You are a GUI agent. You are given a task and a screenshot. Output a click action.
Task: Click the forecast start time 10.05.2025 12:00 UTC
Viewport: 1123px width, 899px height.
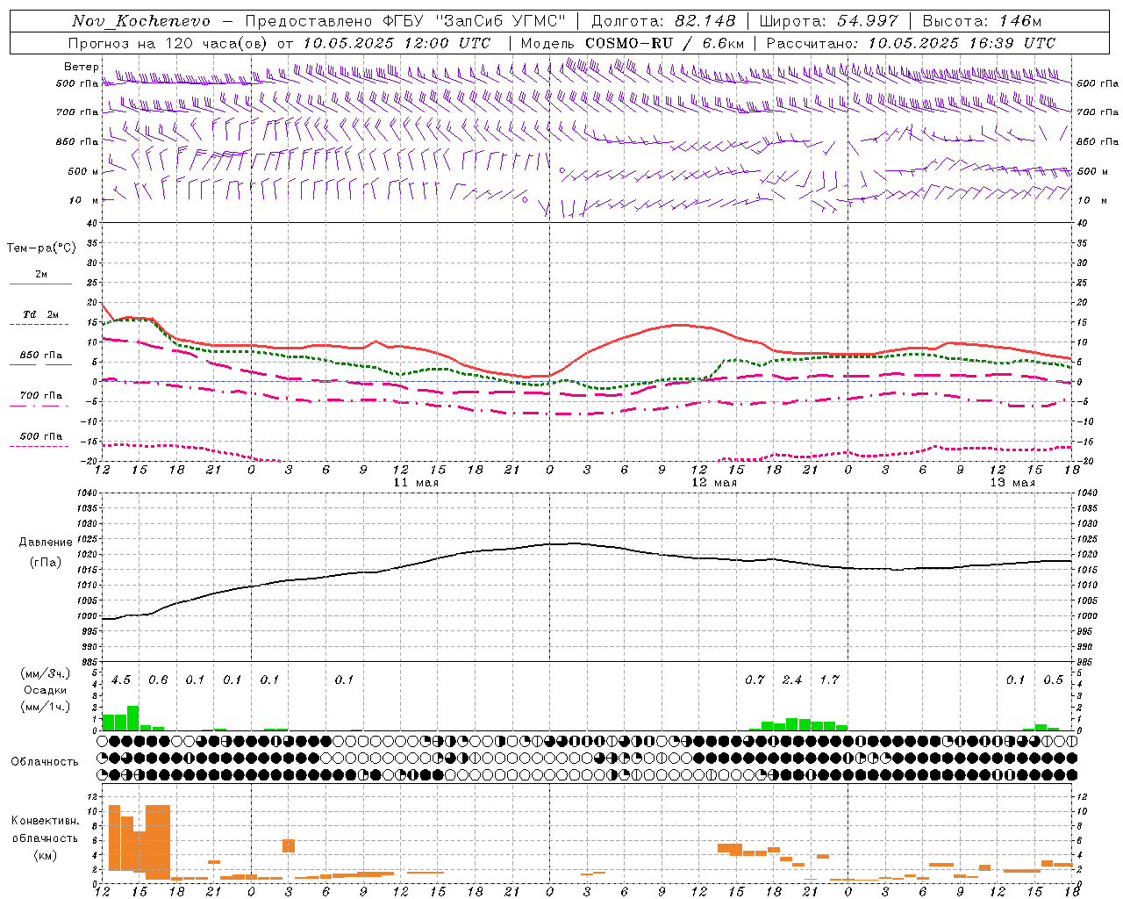click(x=397, y=43)
